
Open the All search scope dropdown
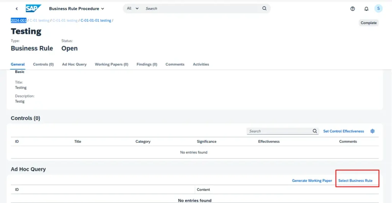132,8
